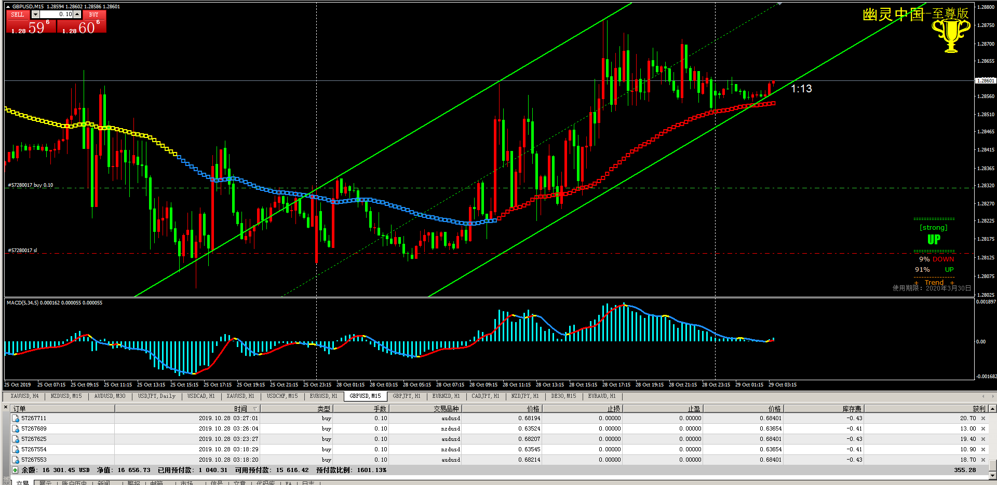Viewport: 997px width, 485px height.
Task: Open the EURUSD,H1 chart tab
Action: pyautogui.click(x=324, y=396)
